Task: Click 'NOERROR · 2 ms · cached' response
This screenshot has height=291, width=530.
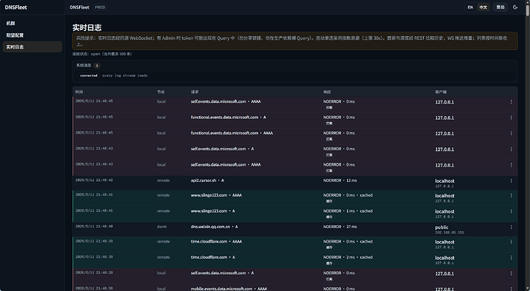Action: click(348, 257)
